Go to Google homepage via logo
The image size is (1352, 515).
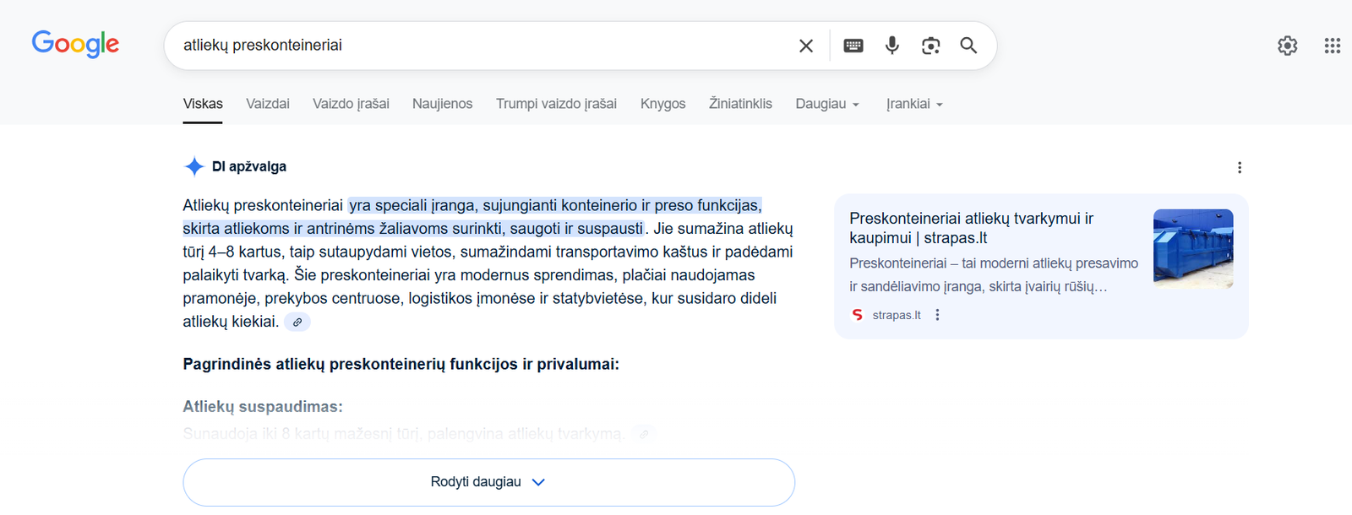click(75, 44)
